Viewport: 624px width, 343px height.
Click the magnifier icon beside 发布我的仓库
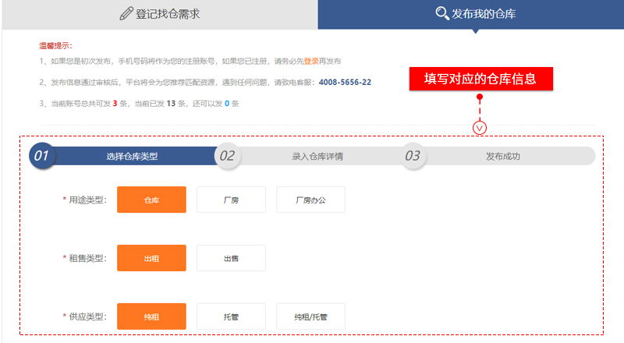pyautogui.click(x=442, y=13)
